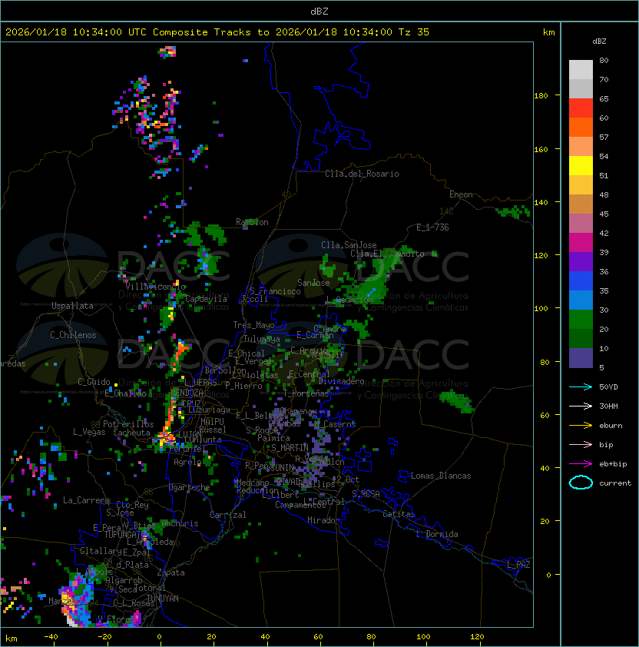The height and width of the screenshot is (647, 639).
Task: Click the pink bip arrow legend icon
Action: coord(581,444)
